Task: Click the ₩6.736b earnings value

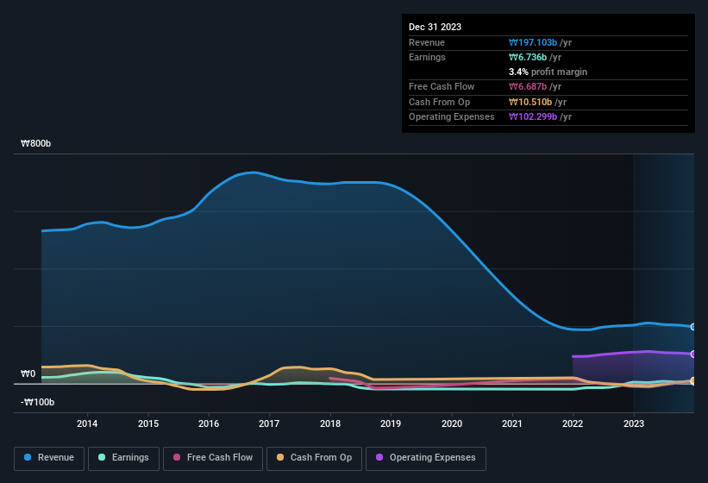Action: [x=528, y=57]
